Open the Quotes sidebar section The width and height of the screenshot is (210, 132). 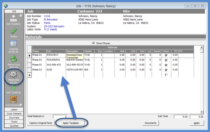point(14,126)
